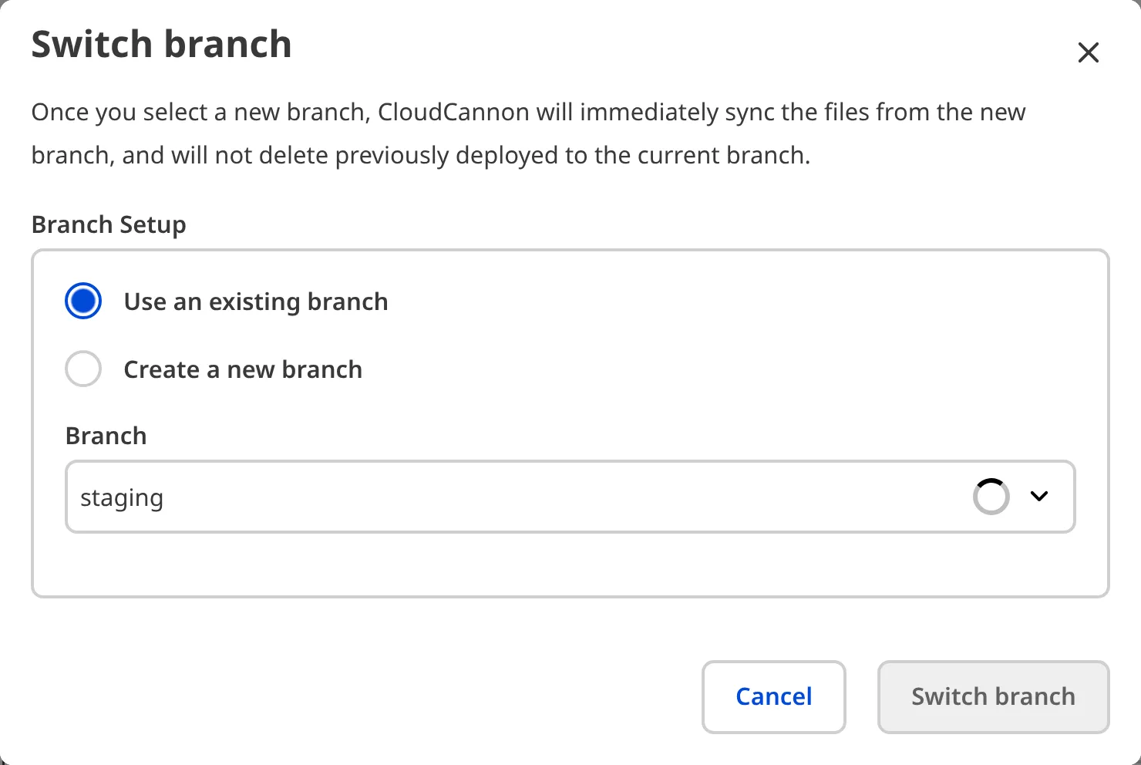Click inside the Branch input showing staging

[x=463, y=497]
